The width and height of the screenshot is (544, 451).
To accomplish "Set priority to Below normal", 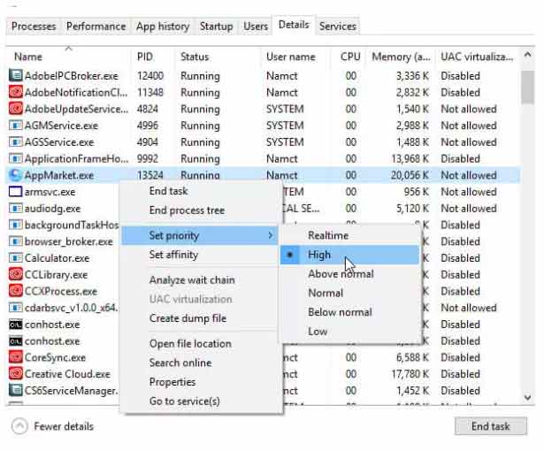I will click(x=339, y=312).
